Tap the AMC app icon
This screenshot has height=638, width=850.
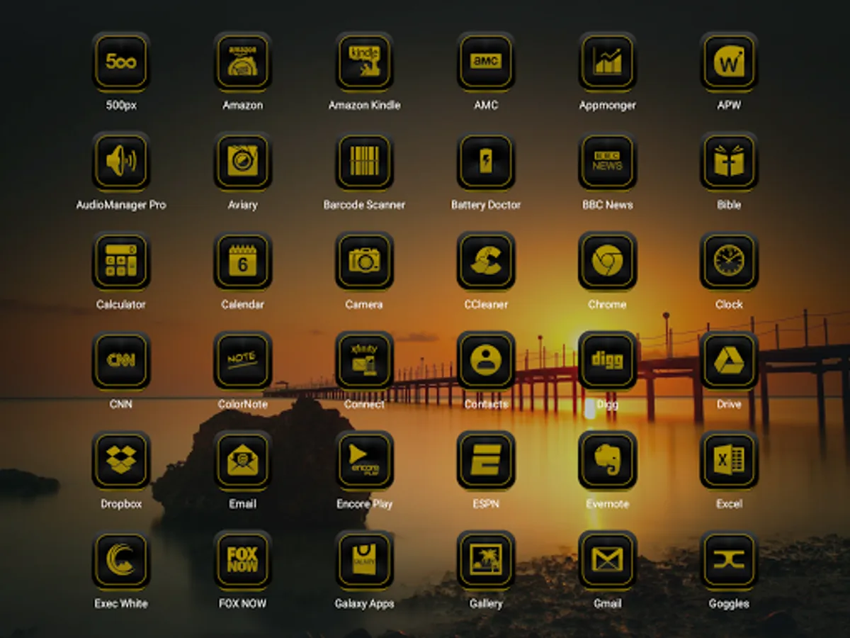coord(486,62)
